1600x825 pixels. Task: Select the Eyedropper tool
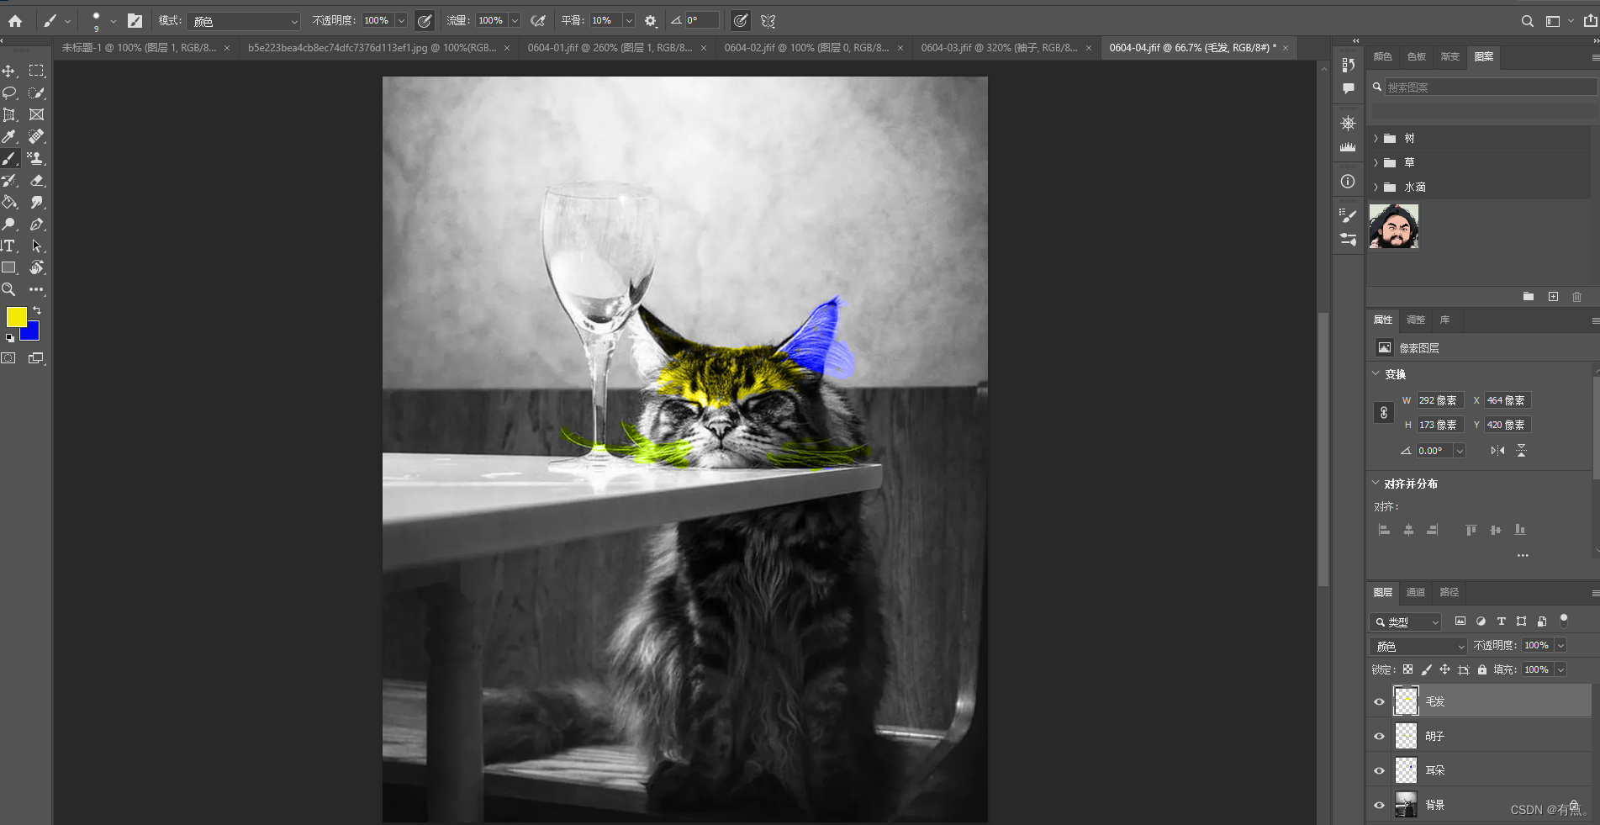coord(9,137)
